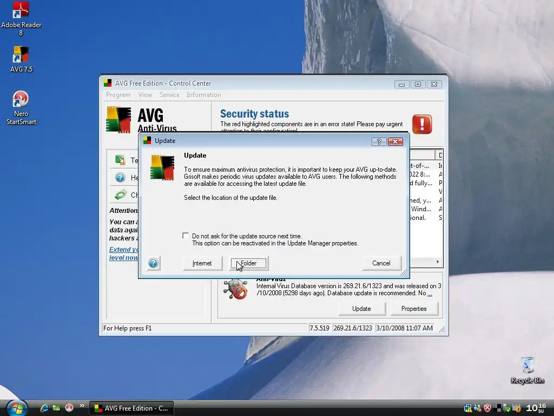Open the Adobe Reader 8 desktop shortcut
554x416 pixels.
(x=21, y=18)
